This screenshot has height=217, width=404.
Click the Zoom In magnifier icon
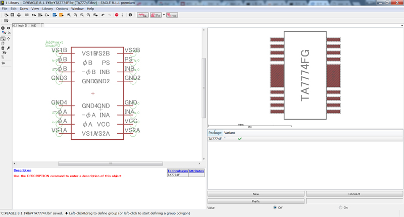point(75,15)
